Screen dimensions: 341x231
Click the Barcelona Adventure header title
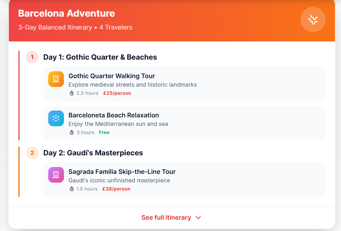point(66,13)
